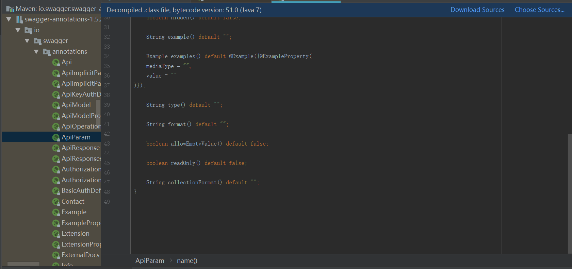Click the Choose Sources... link
This screenshot has height=269, width=572.
coord(540,10)
